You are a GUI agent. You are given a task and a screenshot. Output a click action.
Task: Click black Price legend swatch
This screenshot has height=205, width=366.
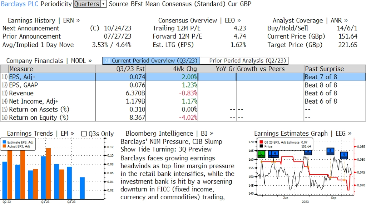261,146
